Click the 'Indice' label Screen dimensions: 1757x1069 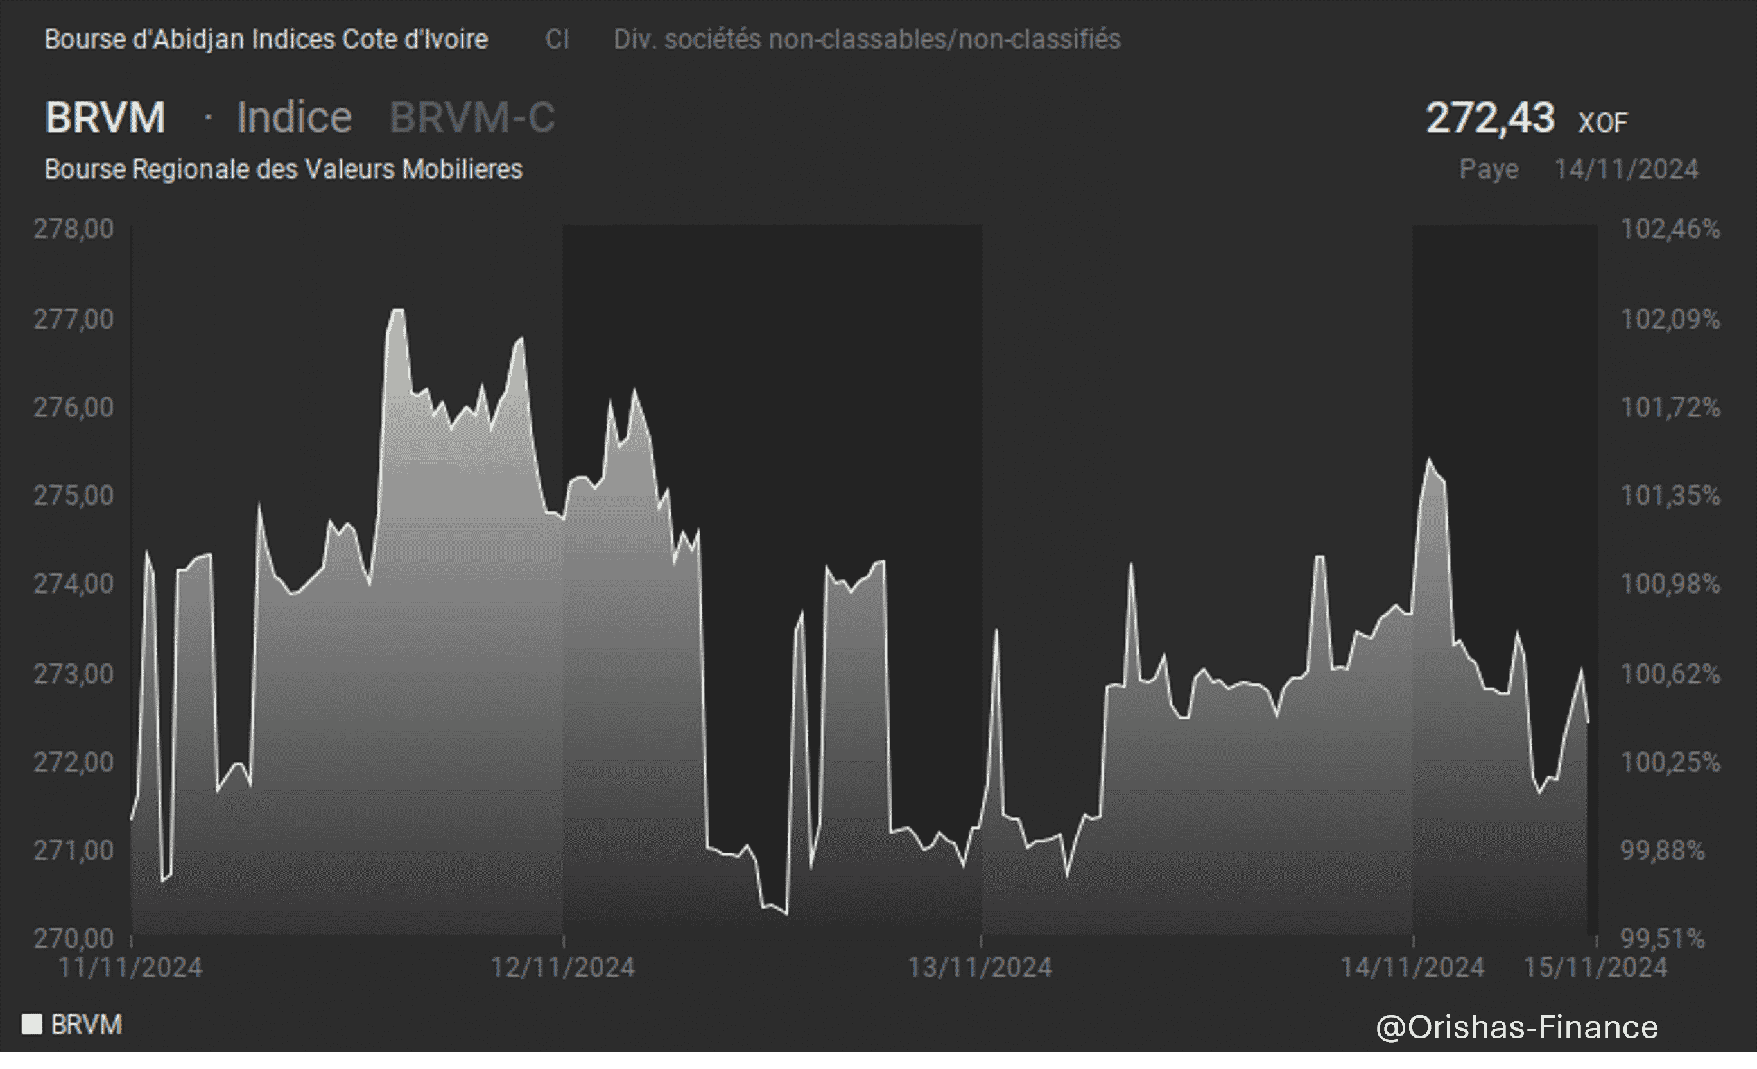coord(295,117)
